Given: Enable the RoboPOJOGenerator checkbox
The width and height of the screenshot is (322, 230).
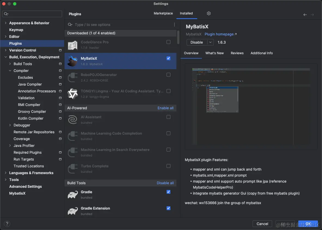Looking at the screenshot, I should point(168,75).
